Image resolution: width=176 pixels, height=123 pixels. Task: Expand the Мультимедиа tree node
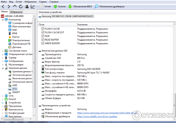coord(3,65)
